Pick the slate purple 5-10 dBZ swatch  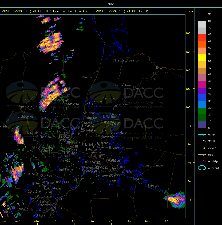pyautogui.click(x=202, y=125)
